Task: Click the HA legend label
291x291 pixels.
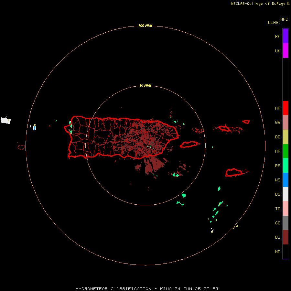Action: (277, 108)
